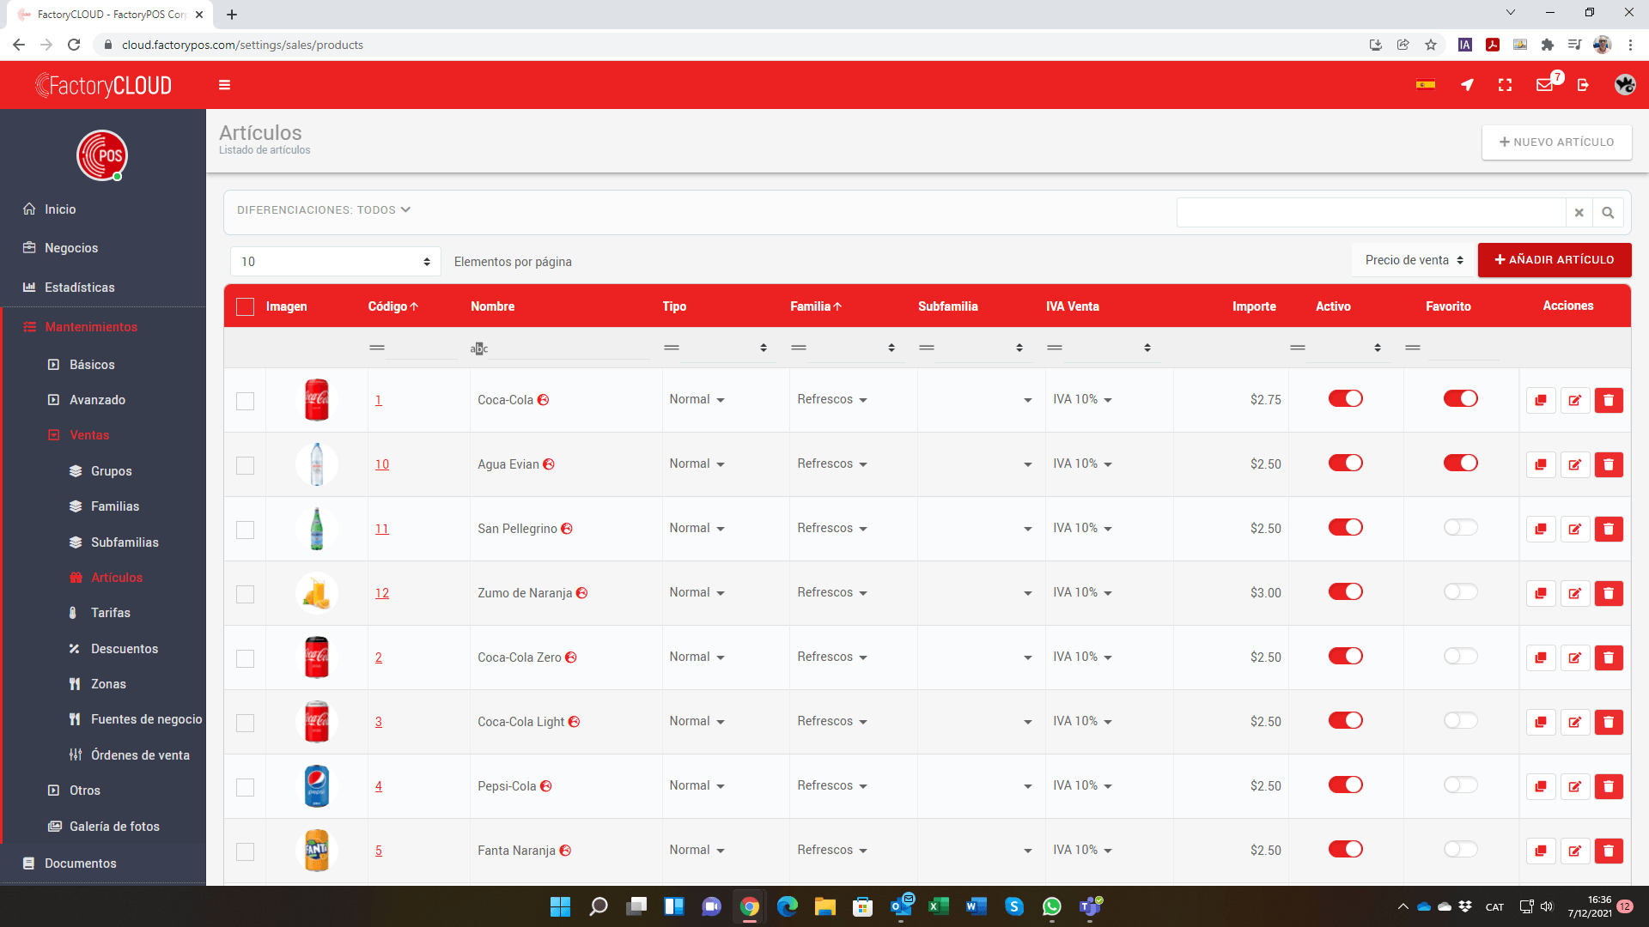Click the logout icon in header
This screenshot has height=927, width=1649.
coord(1583,85)
